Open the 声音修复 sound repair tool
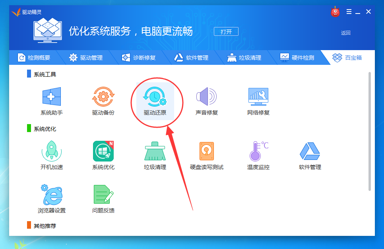The image size is (384, 249). pos(206,101)
